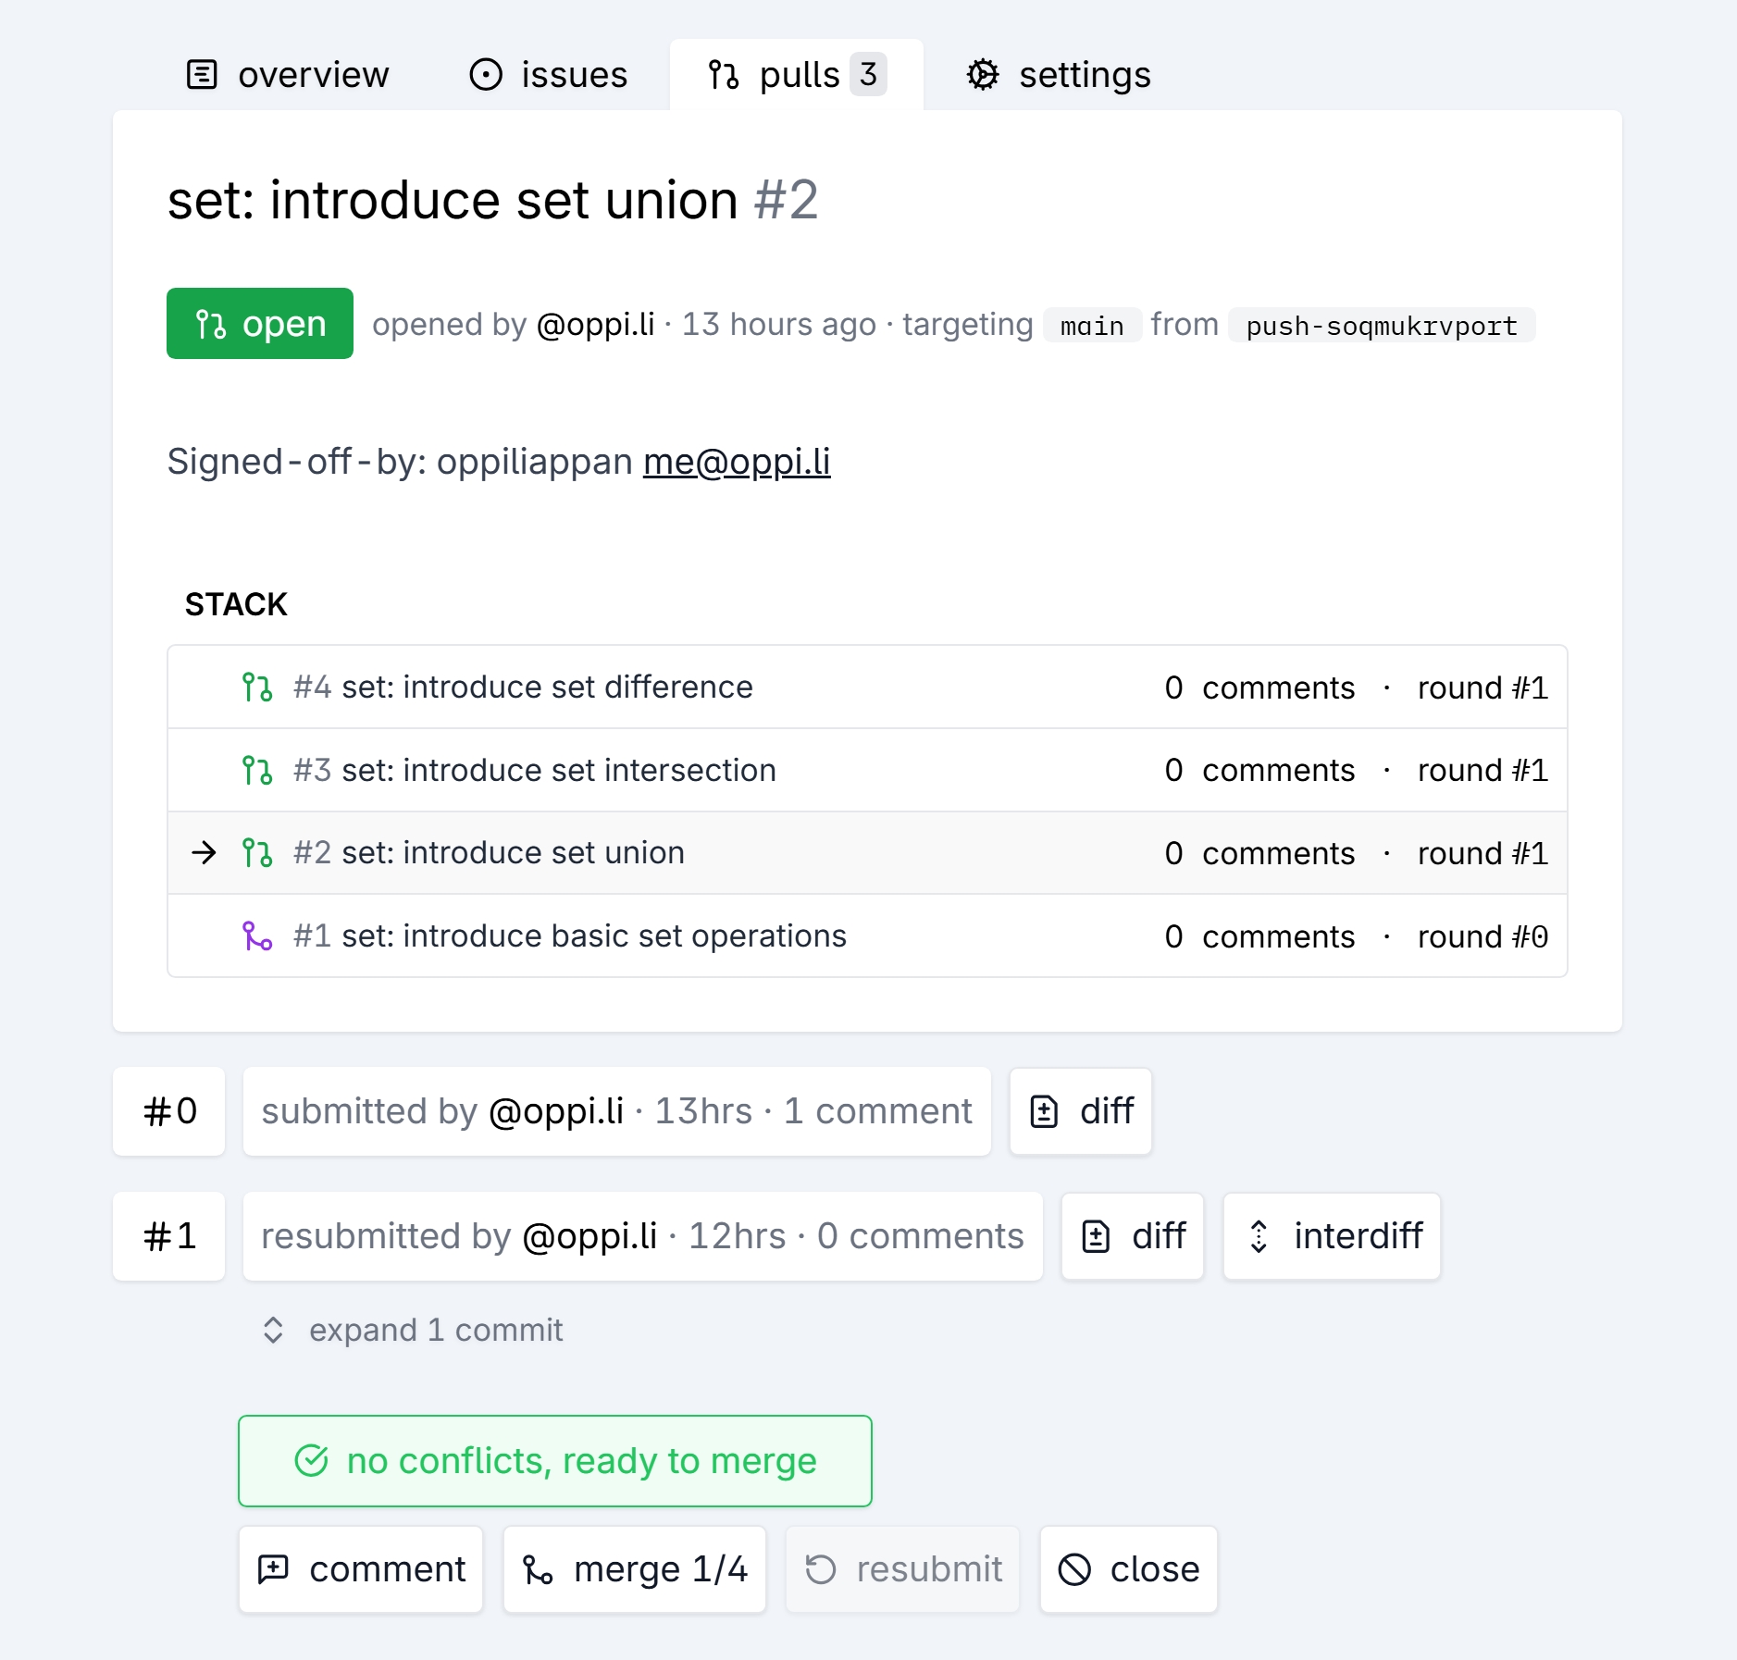Click the merge icon on merge 1/4 button
This screenshot has width=1737, height=1660.
[x=538, y=1570]
